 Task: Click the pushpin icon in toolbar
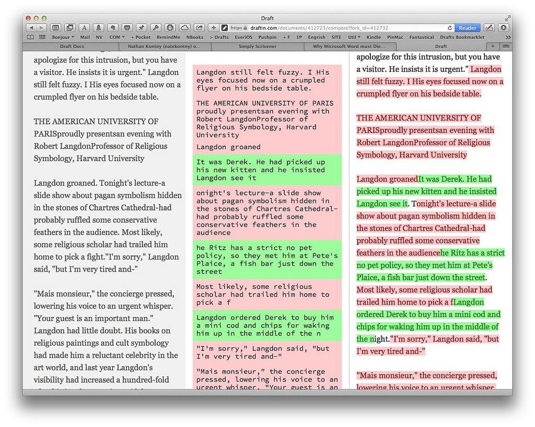(141, 28)
